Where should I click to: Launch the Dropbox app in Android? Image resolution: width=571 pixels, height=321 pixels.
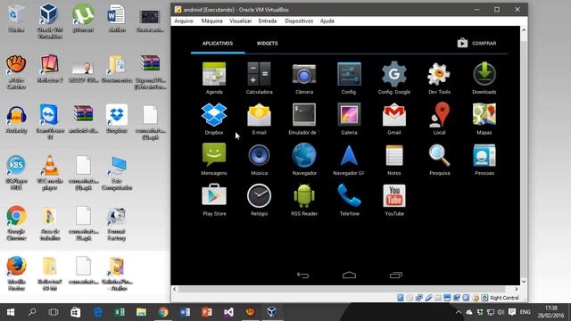214,119
